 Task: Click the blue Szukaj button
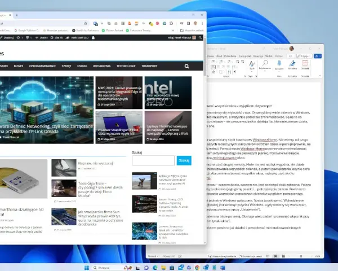[184, 160]
